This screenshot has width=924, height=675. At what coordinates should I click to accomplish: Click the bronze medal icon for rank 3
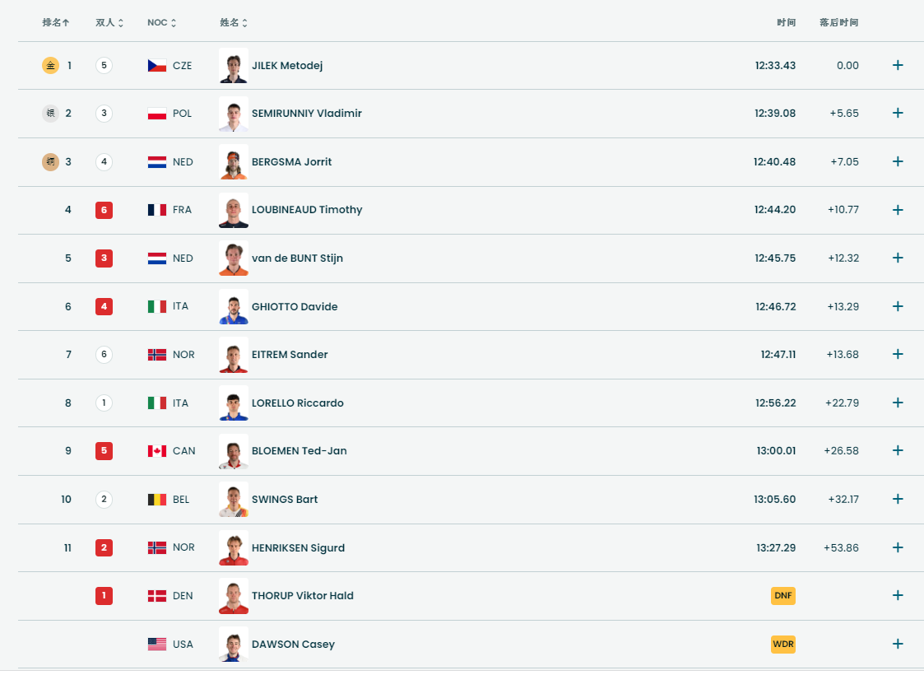(50, 162)
